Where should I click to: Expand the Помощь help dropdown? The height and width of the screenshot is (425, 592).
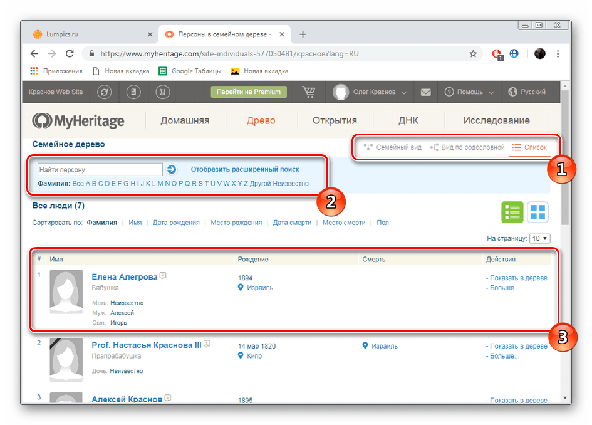coord(469,92)
